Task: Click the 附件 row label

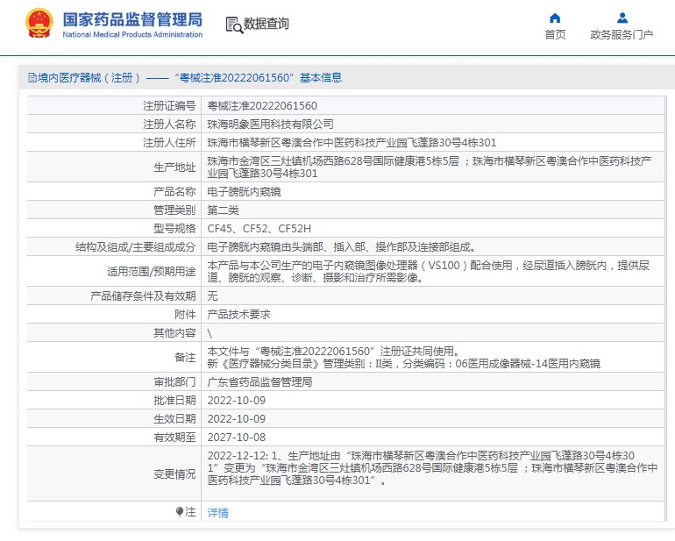Action: tap(185, 315)
